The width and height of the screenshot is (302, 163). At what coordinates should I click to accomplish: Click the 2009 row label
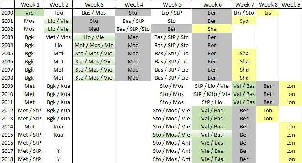[x=7, y=86]
